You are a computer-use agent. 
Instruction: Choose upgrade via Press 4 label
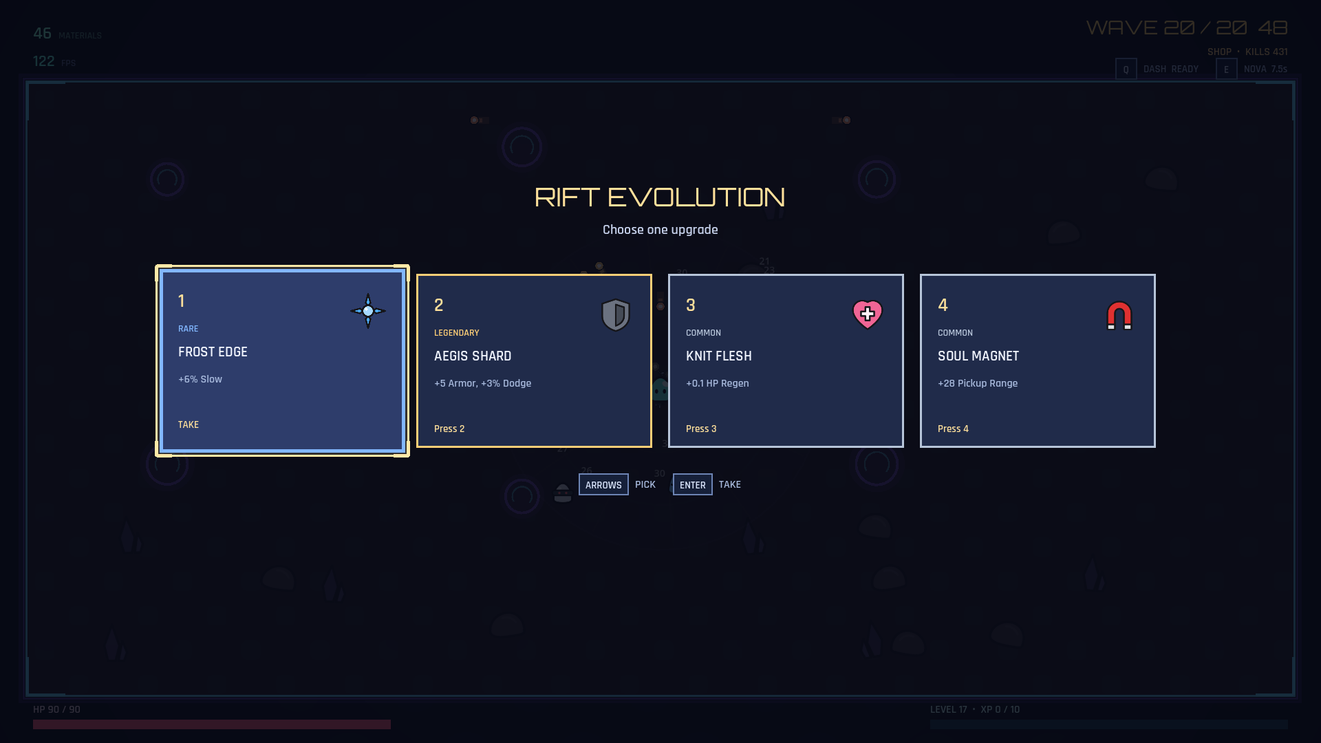[x=953, y=429]
